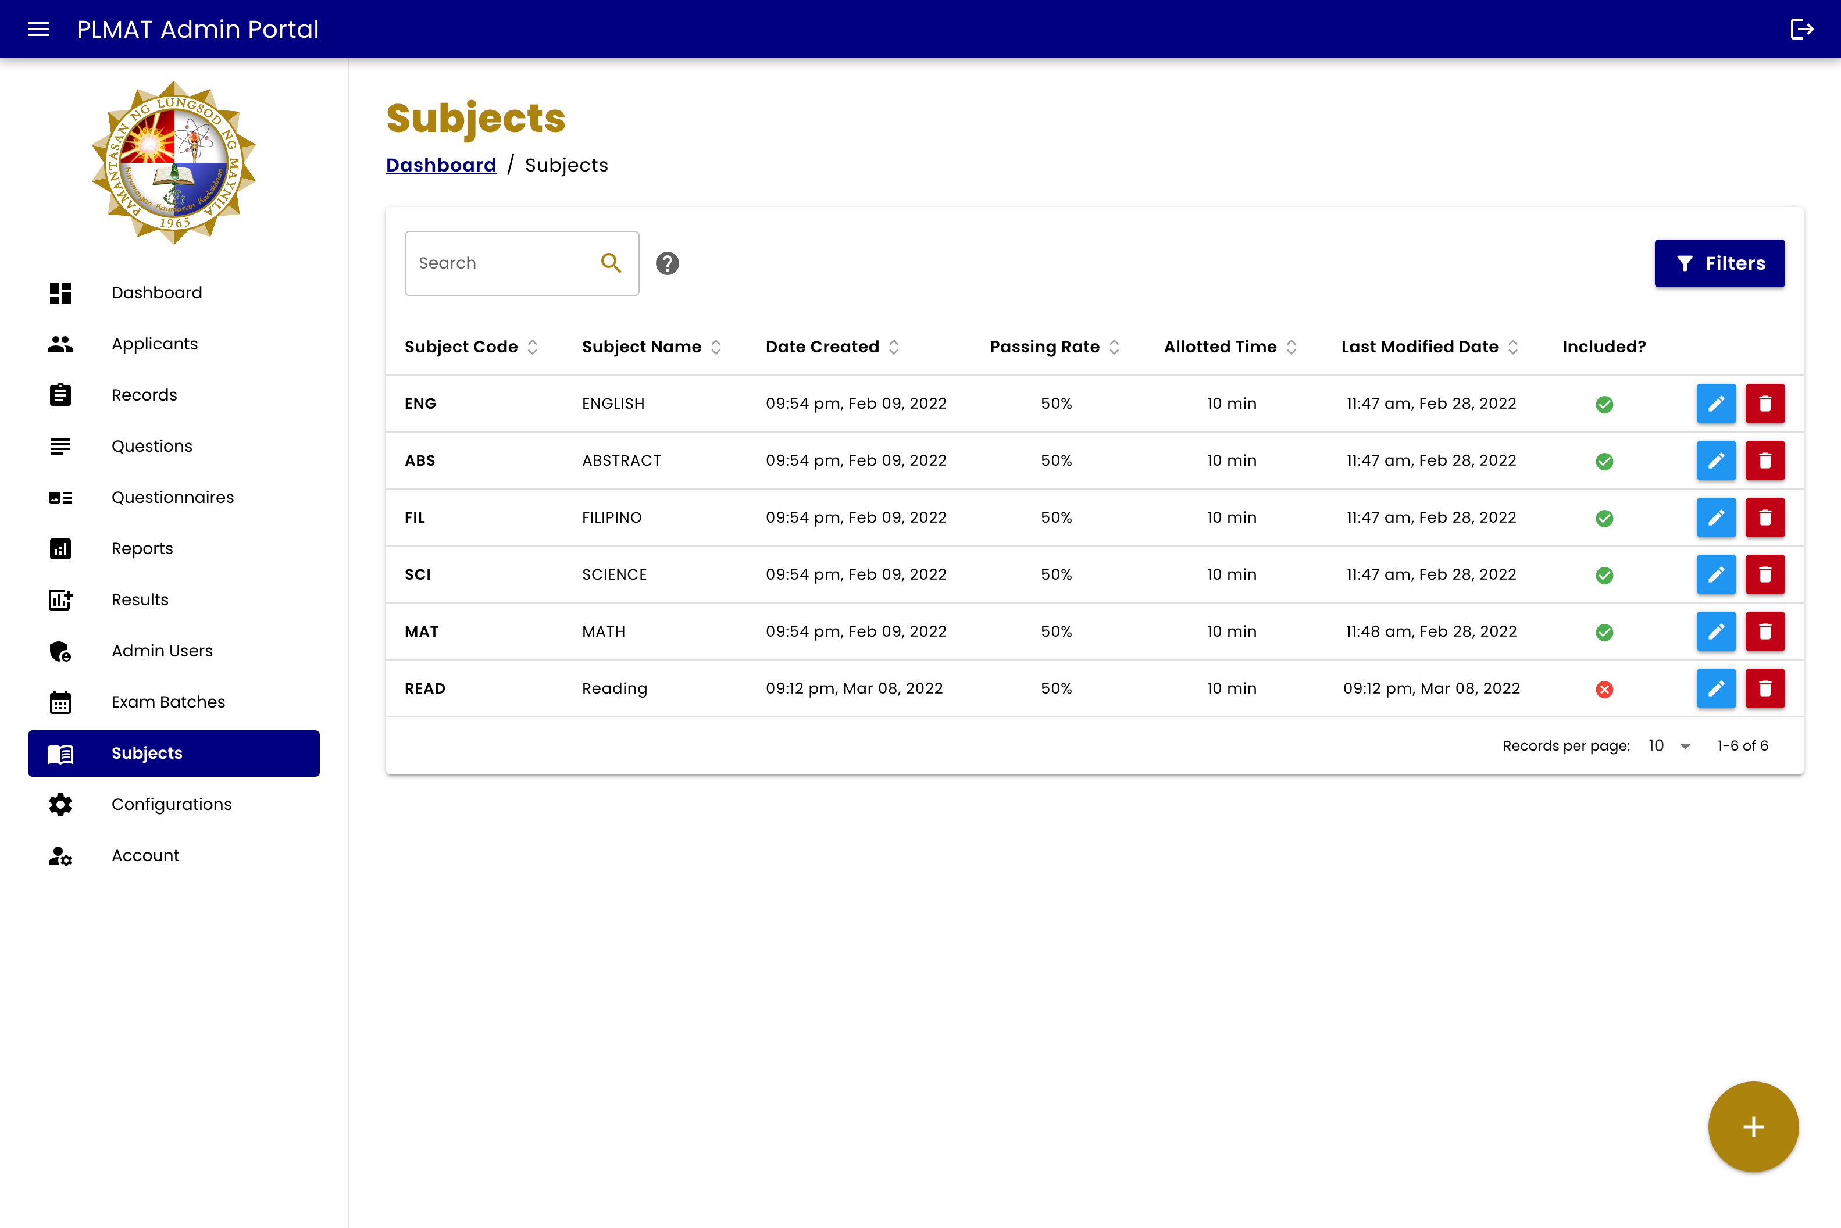
Task: Click the ABSTRACT included green check
Action: pyautogui.click(x=1604, y=461)
